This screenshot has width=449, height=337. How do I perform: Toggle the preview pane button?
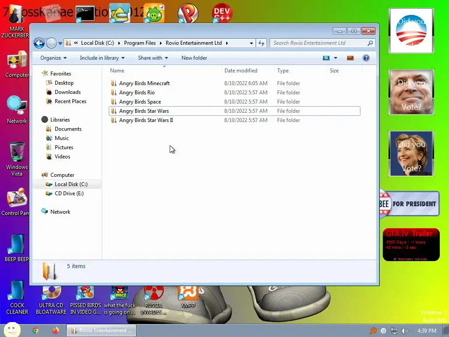click(x=350, y=58)
